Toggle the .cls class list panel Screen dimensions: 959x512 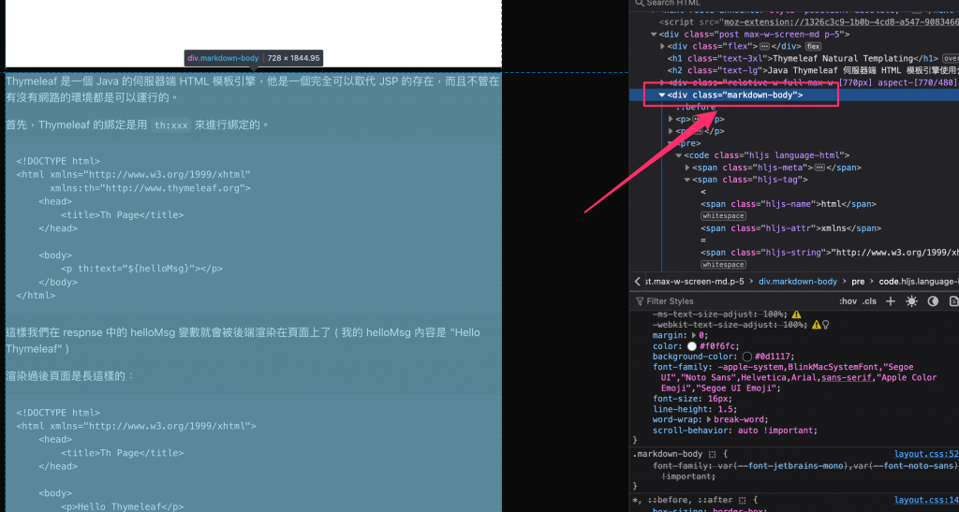pyautogui.click(x=869, y=301)
